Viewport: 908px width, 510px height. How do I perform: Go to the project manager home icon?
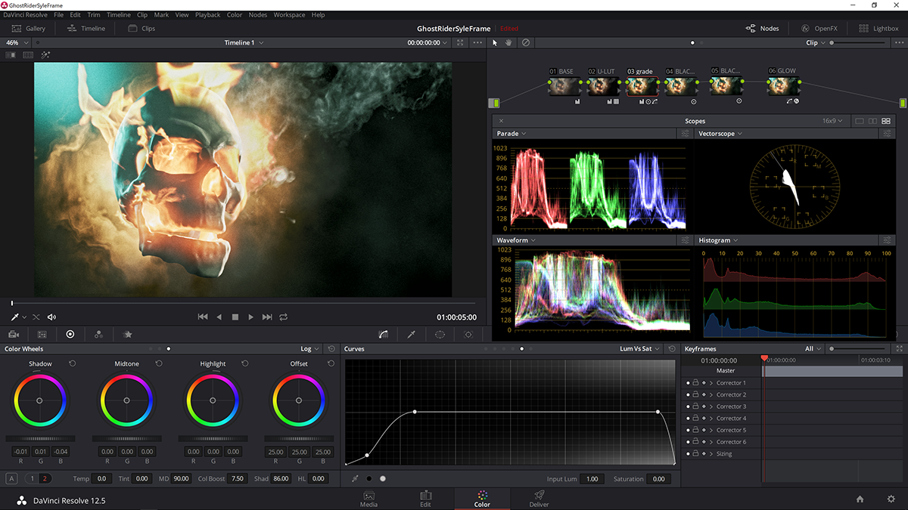860,499
